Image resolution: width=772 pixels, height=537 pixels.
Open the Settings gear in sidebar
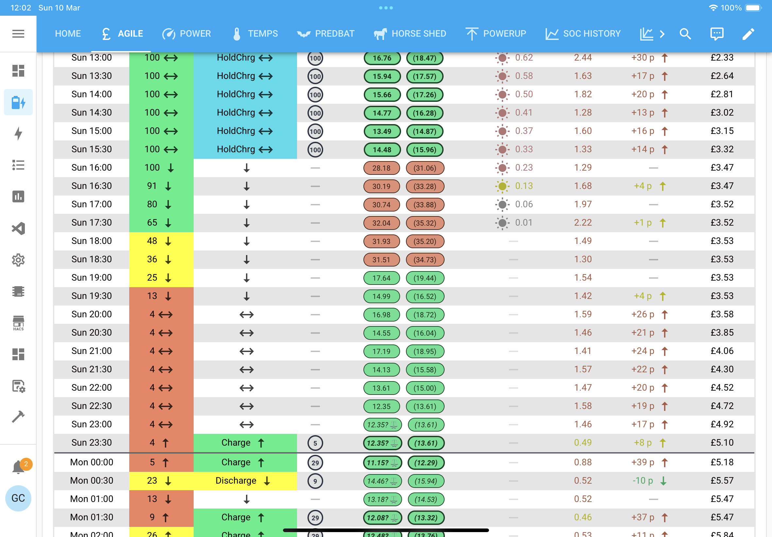click(x=18, y=260)
